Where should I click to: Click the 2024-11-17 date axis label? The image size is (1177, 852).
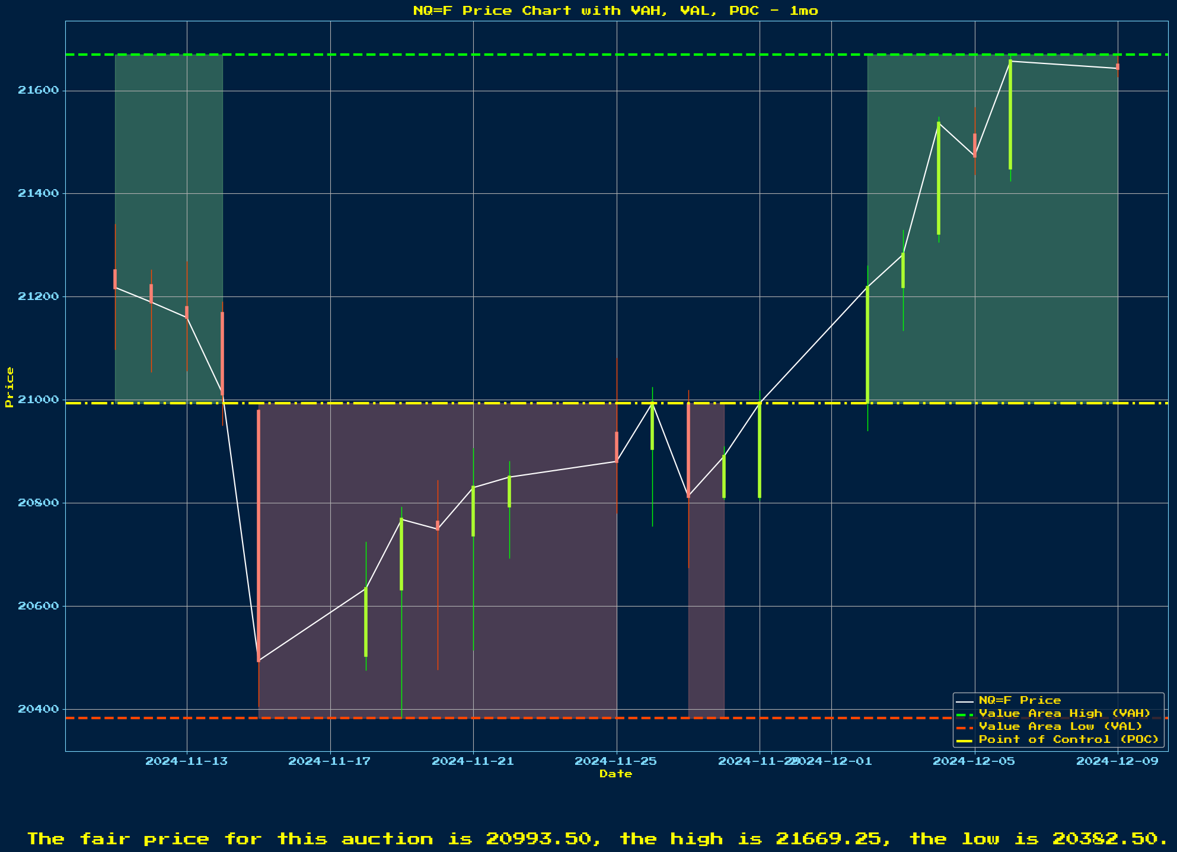[x=330, y=761]
